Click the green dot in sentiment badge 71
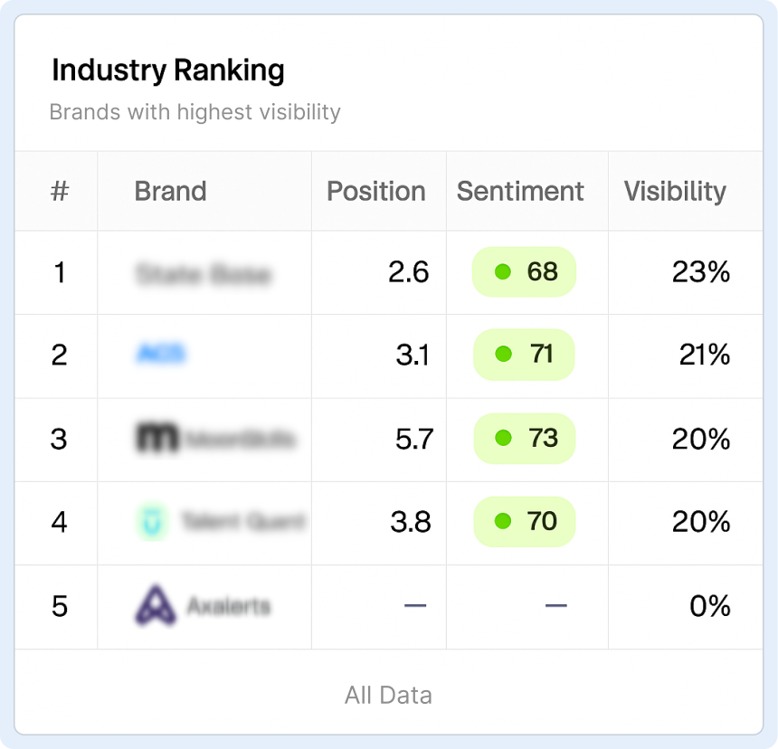The width and height of the screenshot is (778, 749). [504, 355]
